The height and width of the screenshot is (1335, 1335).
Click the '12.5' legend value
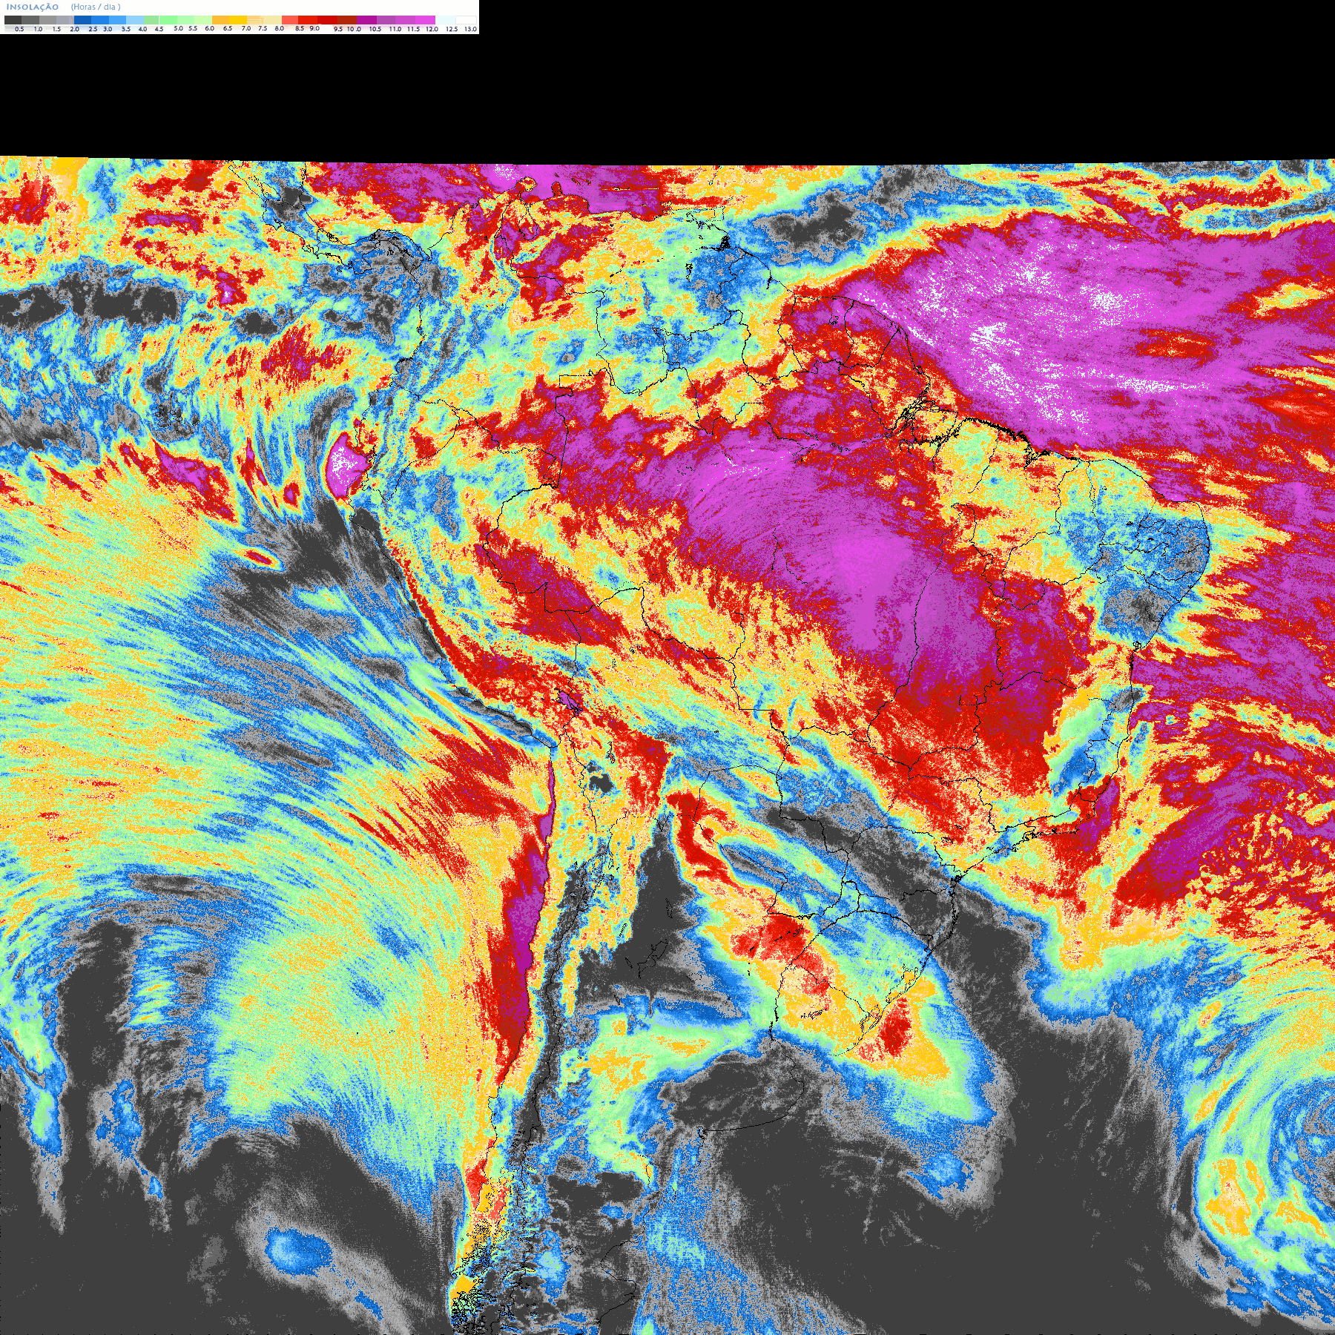point(452,29)
